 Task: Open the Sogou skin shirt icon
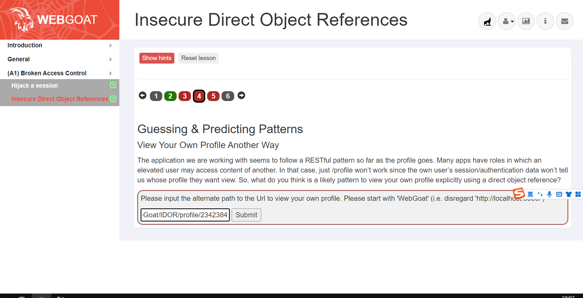(x=569, y=194)
